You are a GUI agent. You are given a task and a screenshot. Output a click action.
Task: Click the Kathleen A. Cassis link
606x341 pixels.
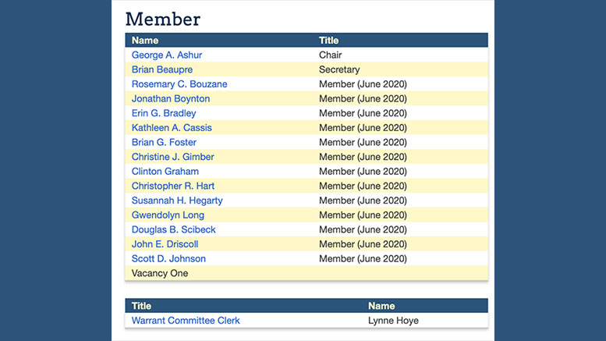click(172, 128)
